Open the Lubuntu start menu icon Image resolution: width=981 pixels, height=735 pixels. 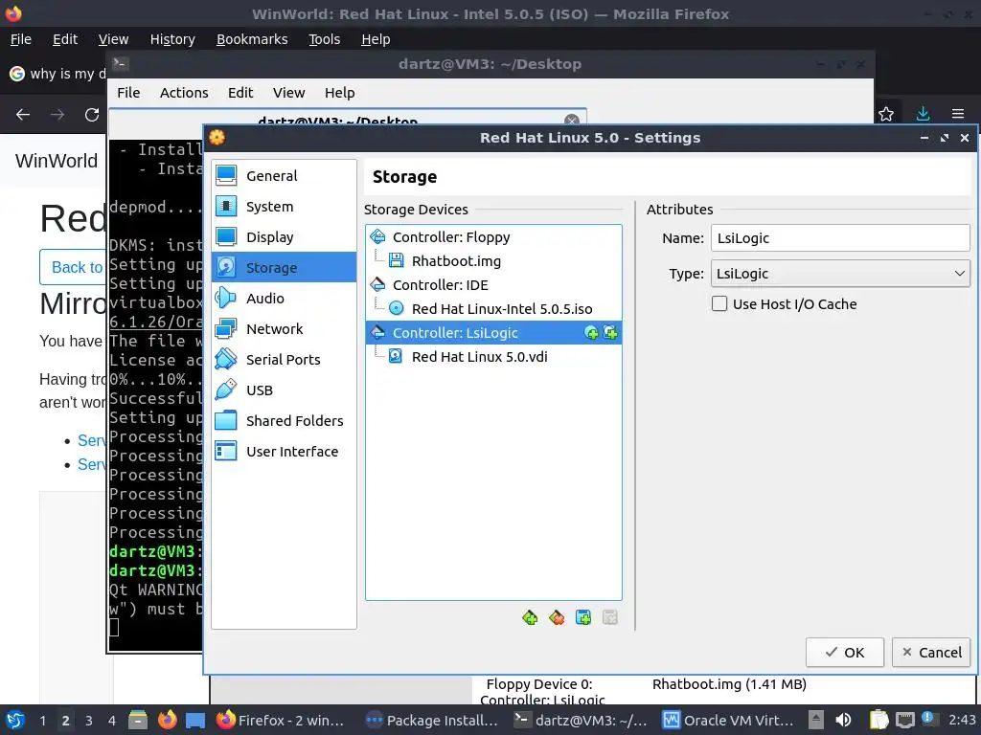(15, 720)
